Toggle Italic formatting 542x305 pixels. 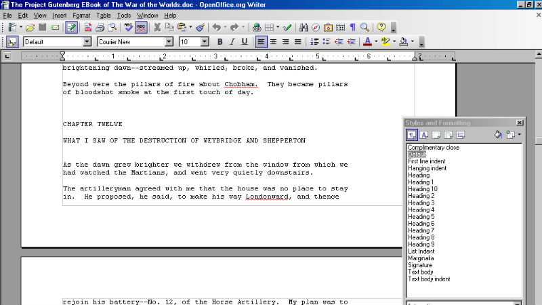coord(232,42)
